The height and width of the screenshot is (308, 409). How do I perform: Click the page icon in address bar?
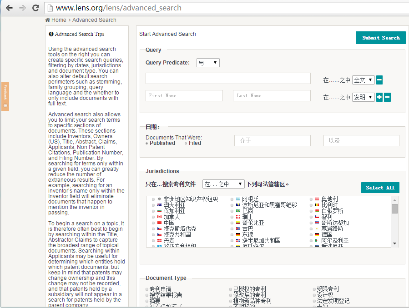click(50, 8)
